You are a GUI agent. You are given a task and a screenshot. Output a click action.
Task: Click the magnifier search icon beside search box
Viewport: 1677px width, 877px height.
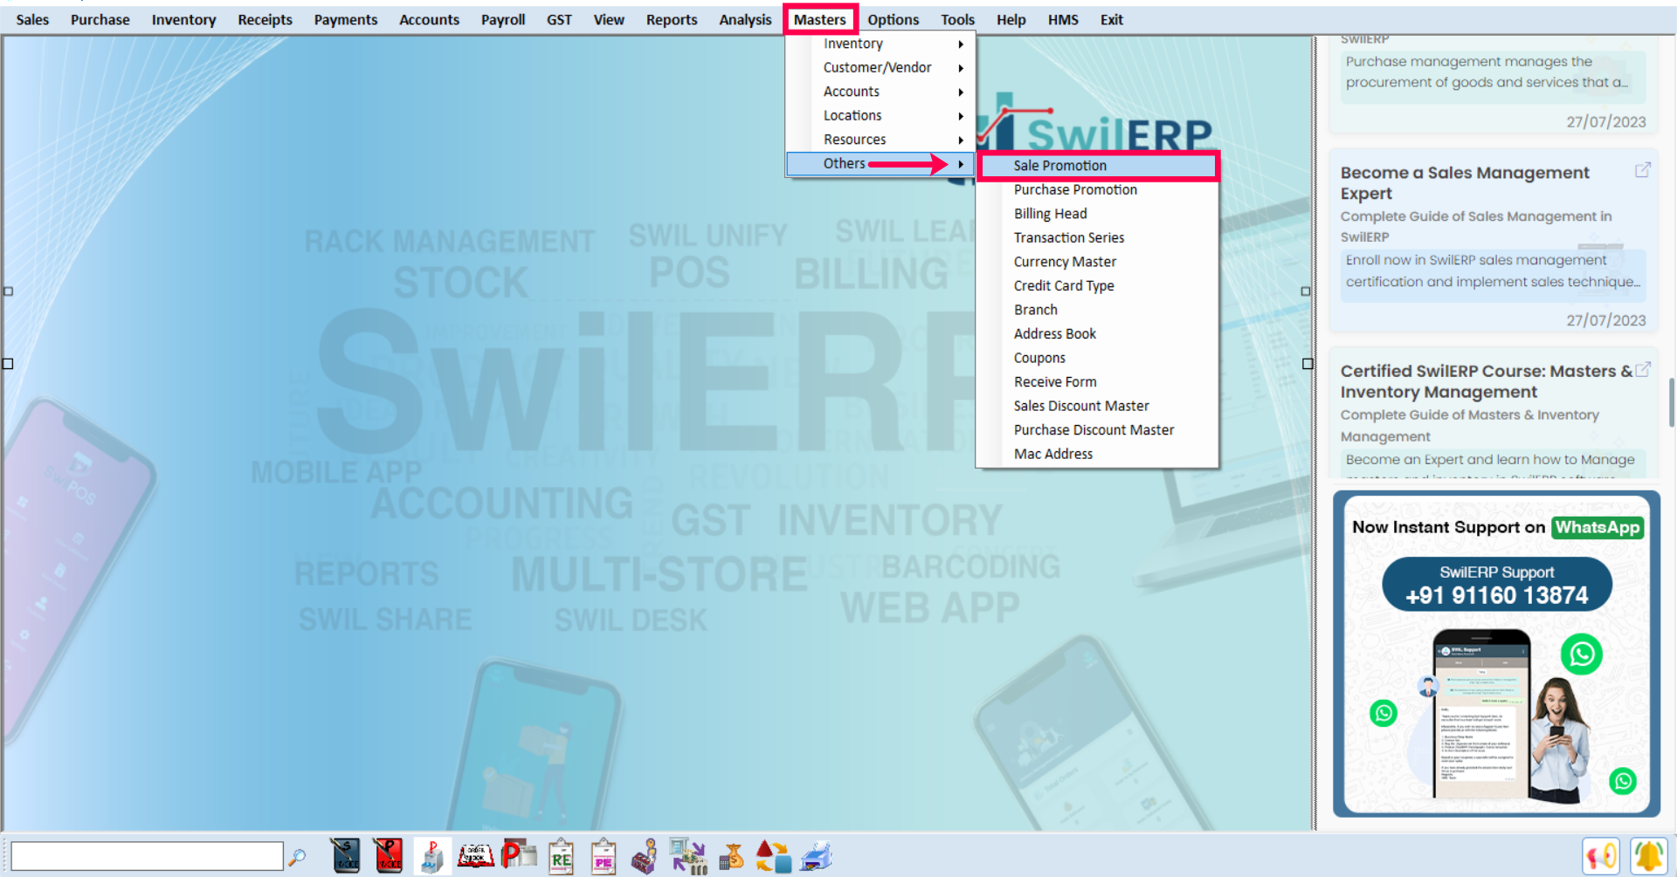coord(297,857)
